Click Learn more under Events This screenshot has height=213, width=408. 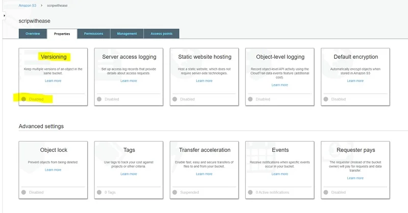[x=279, y=174]
